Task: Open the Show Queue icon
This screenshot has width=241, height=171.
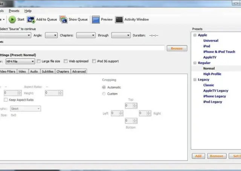Action: pyautogui.click(x=63, y=20)
